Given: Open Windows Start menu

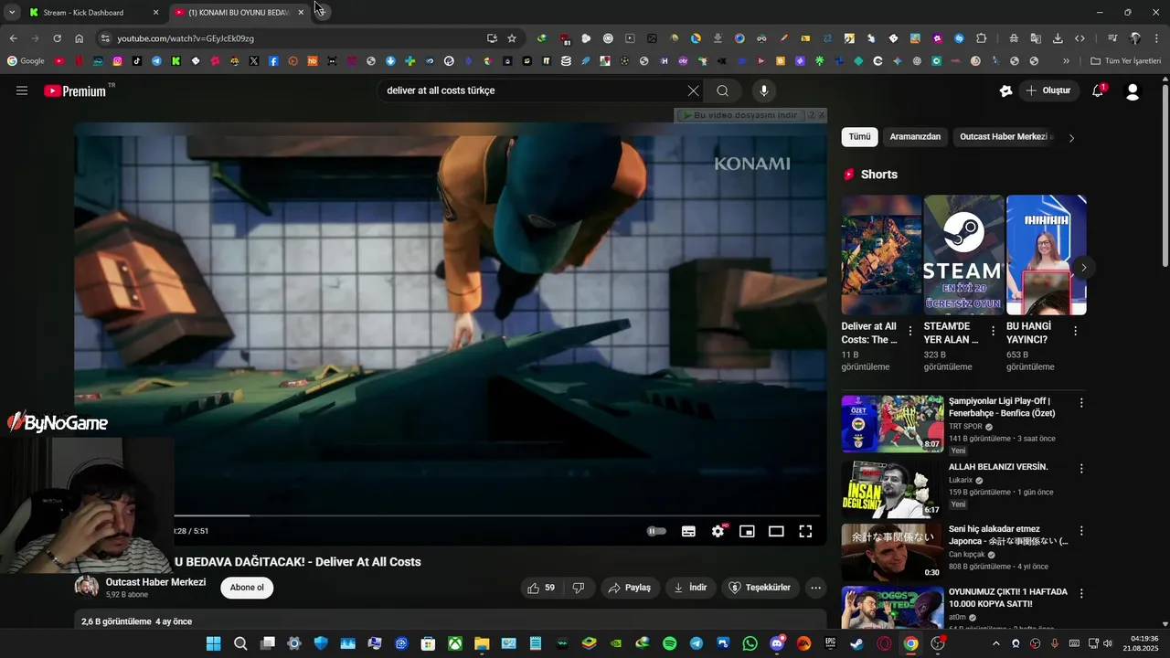Looking at the screenshot, I should point(213,643).
